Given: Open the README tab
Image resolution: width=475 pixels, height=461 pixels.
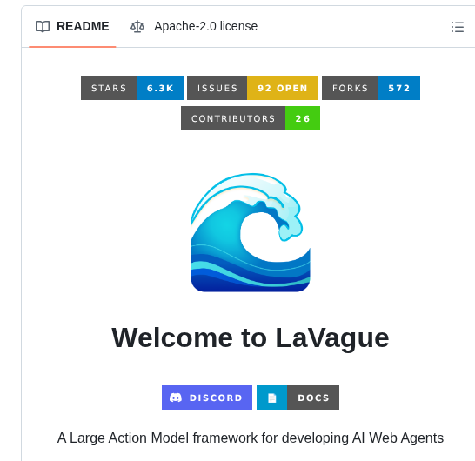Looking at the screenshot, I should (x=72, y=27).
